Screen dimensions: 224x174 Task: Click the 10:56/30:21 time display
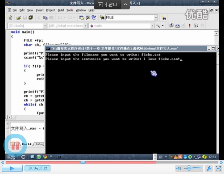tap(38, 168)
